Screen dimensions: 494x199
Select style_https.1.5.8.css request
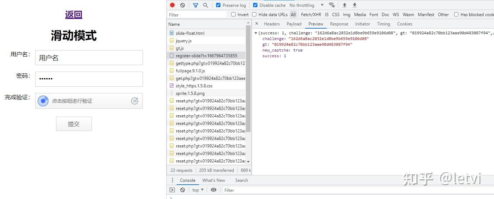tap(206, 86)
